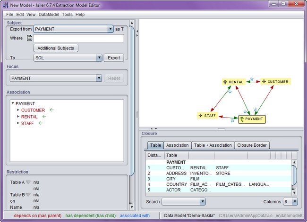Click star marker on RENTAL-STAFF link

230,91
